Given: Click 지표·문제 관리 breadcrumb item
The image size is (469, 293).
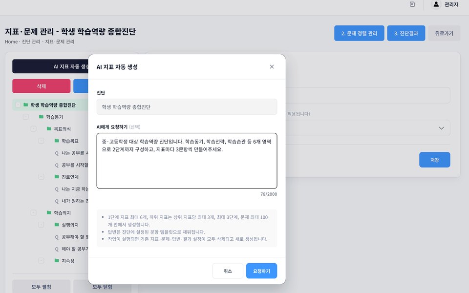Looking at the screenshot, I should (60, 42).
